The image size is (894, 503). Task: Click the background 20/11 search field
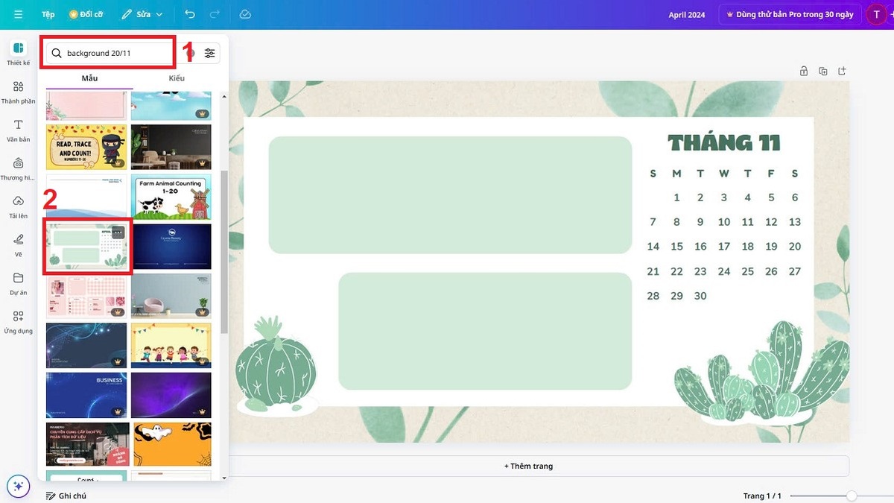tap(107, 52)
